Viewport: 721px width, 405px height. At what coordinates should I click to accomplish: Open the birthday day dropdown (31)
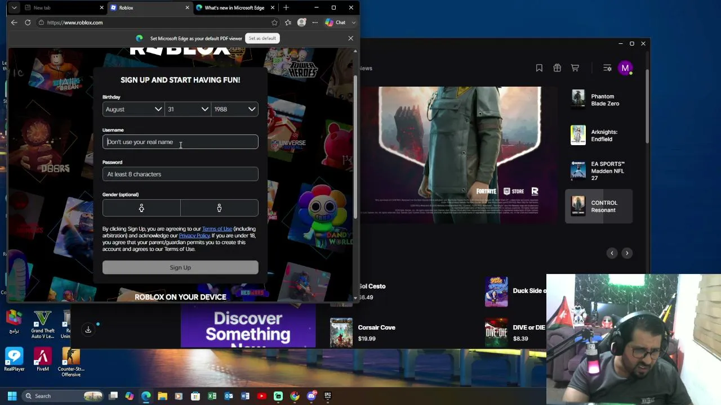pyautogui.click(x=188, y=109)
